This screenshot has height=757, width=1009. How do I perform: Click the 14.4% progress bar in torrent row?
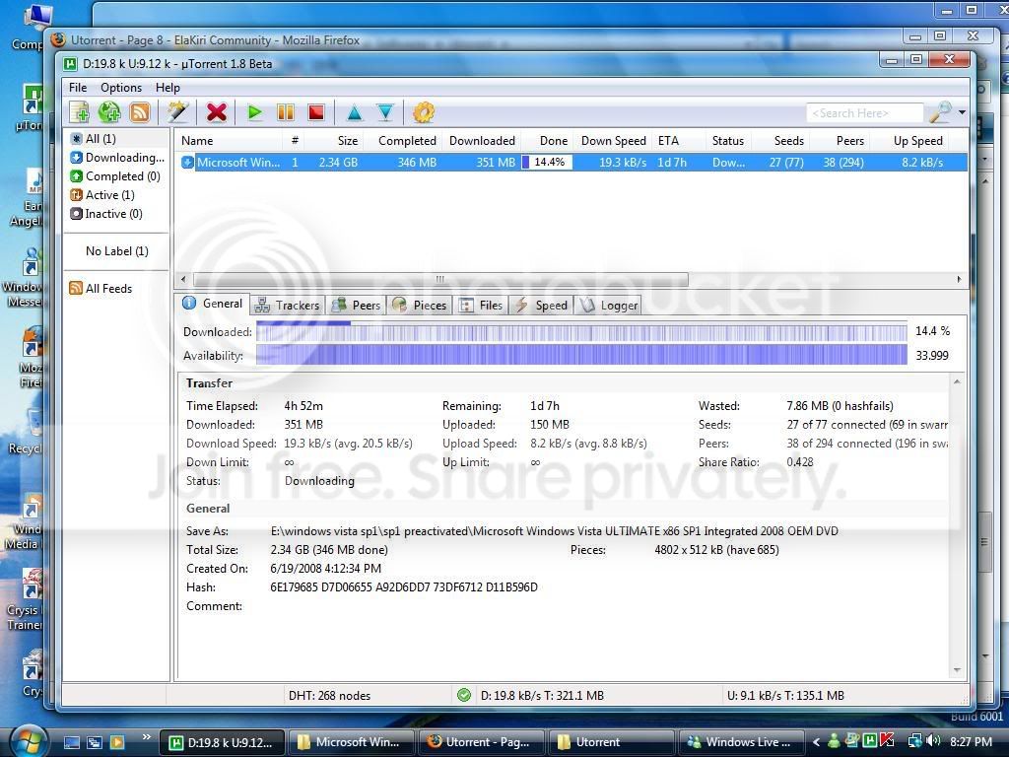tap(546, 163)
